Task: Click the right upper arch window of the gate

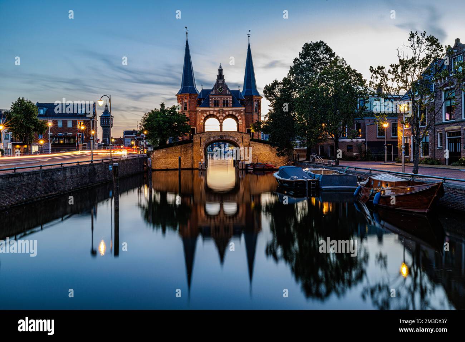Action: tap(230, 124)
